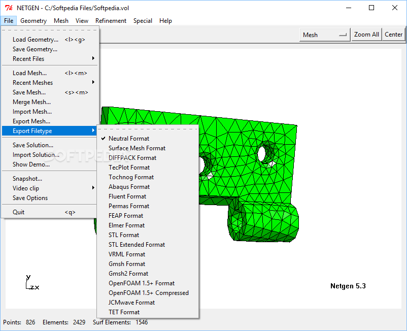
Task: Select Save Solution... from File menu
Action: (50, 145)
